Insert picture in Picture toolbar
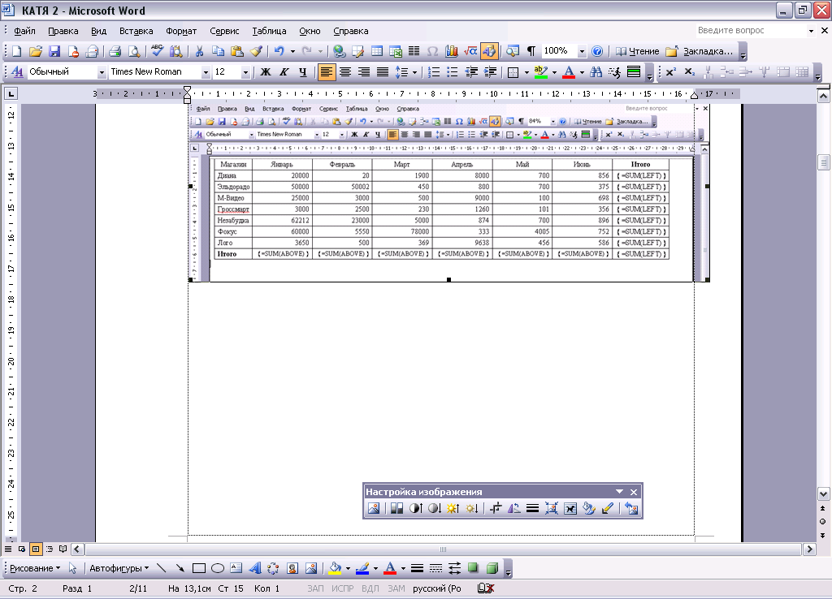This screenshot has width=832, height=599. point(374,508)
